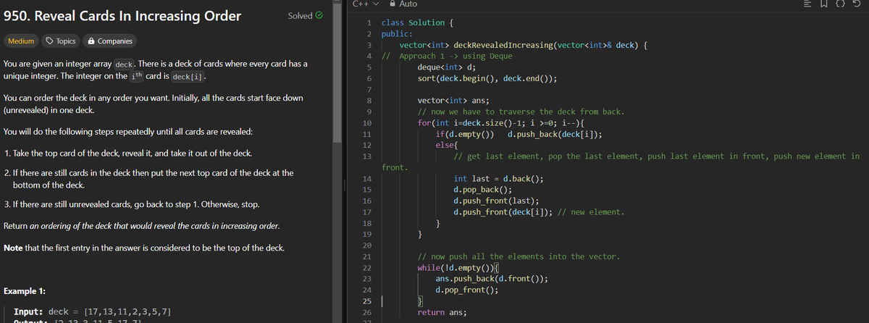Click the '// Approach 1 -> using Deque' comment
The image size is (869, 323).
pos(447,56)
